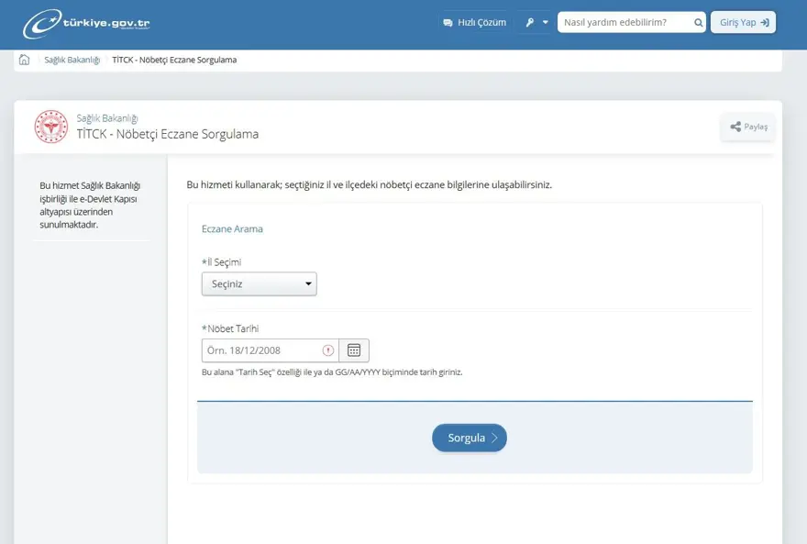
Task: Open the Sağlık Bakanlığı breadcrumb link
Action: click(73, 59)
